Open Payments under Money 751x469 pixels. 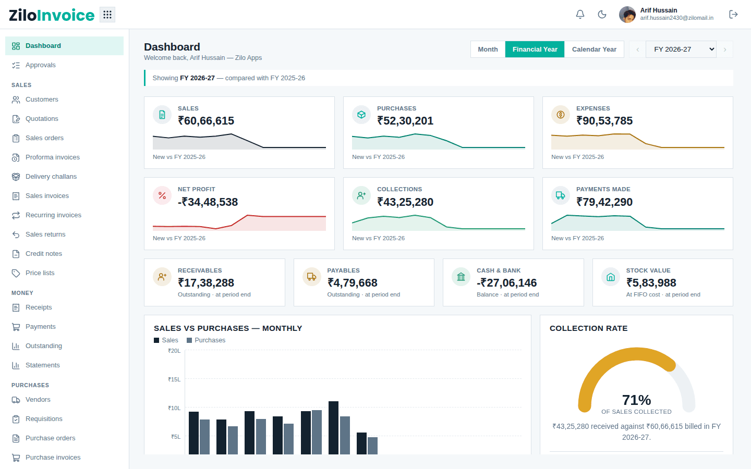point(64,327)
